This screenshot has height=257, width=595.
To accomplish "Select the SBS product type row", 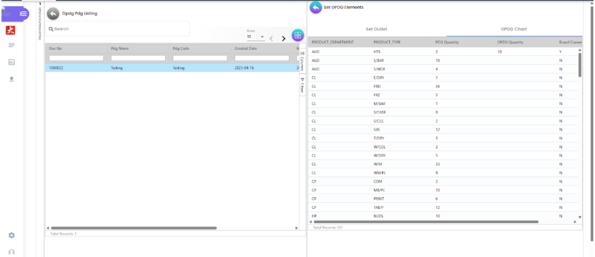I will tap(443, 130).
